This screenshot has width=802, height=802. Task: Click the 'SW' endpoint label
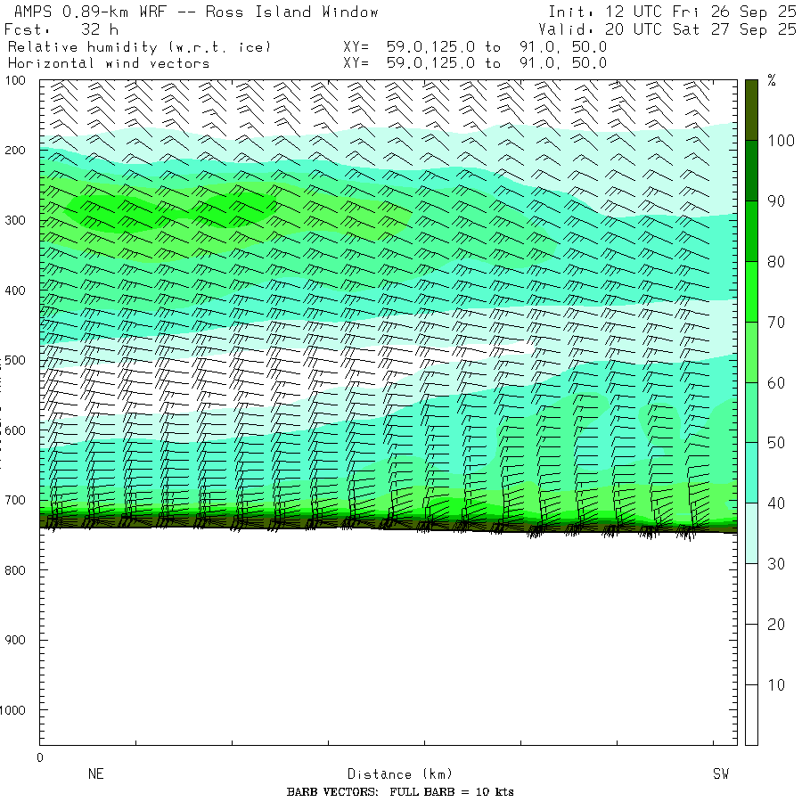pyautogui.click(x=721, y=773)
